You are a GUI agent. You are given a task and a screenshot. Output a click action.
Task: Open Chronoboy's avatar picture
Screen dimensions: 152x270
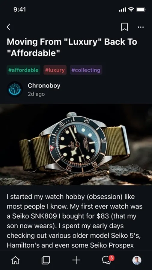pos(15,89)
